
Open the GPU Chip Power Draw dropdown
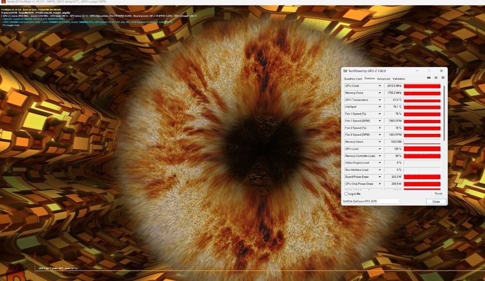[x=380, y=184]
